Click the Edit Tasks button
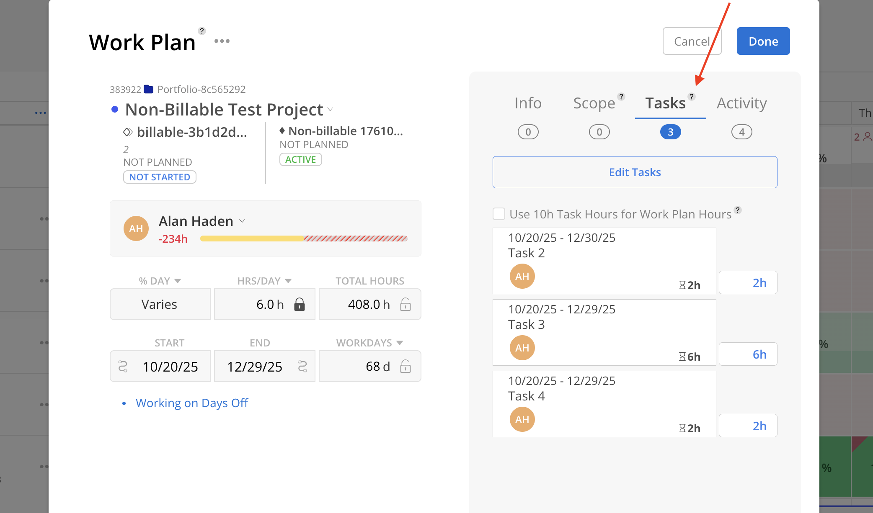 coord(635,172)
